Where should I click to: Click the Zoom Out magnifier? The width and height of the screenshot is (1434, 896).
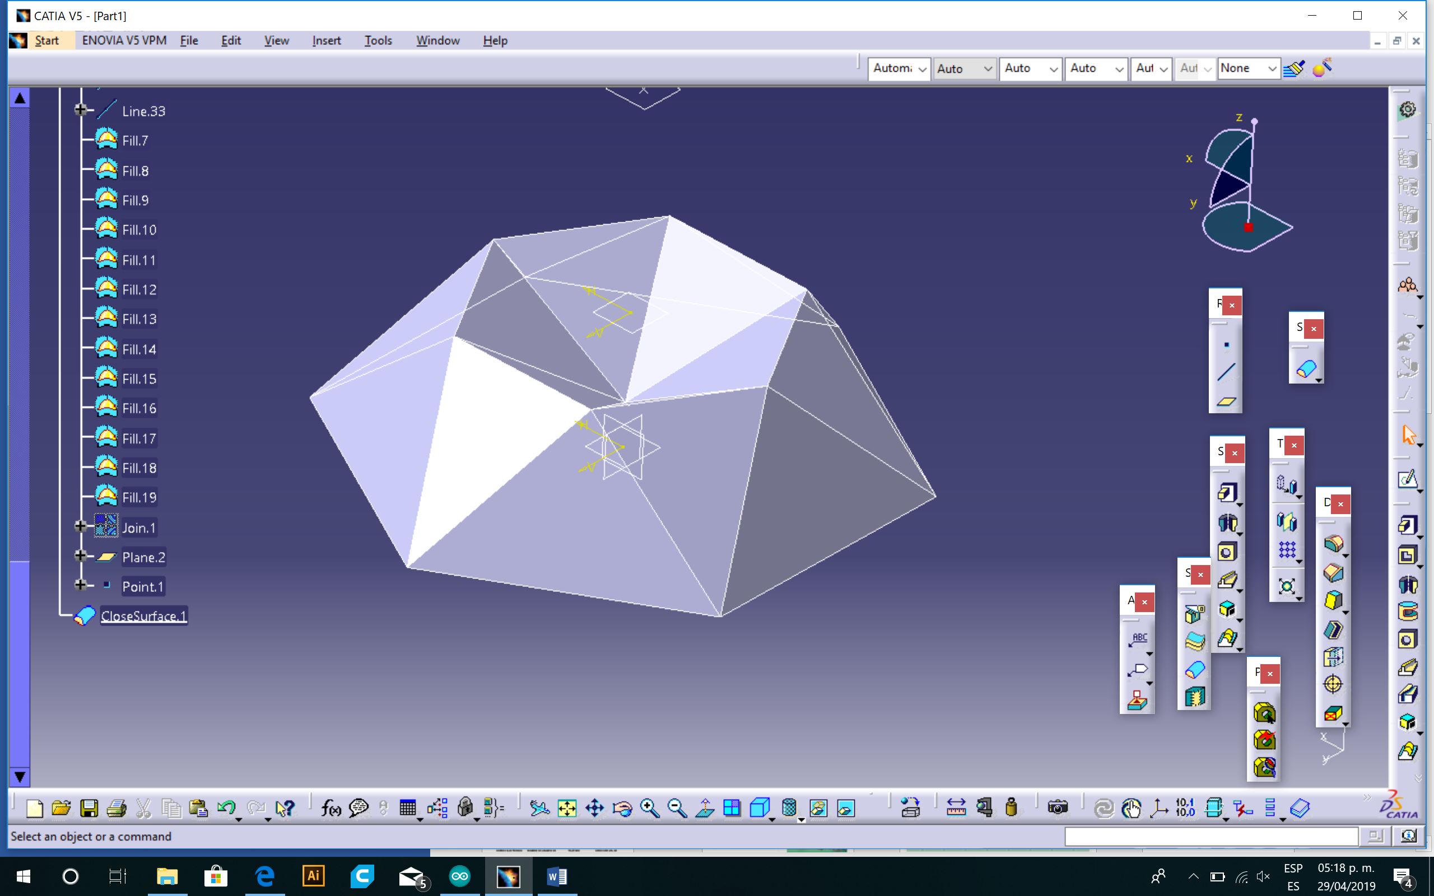[x=677, y=808]
